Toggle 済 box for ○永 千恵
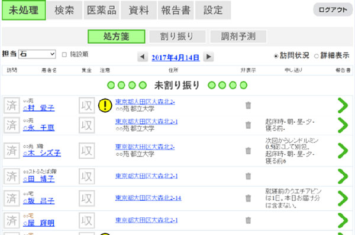Viewport: 355px width, 235px height. point(12,125)
